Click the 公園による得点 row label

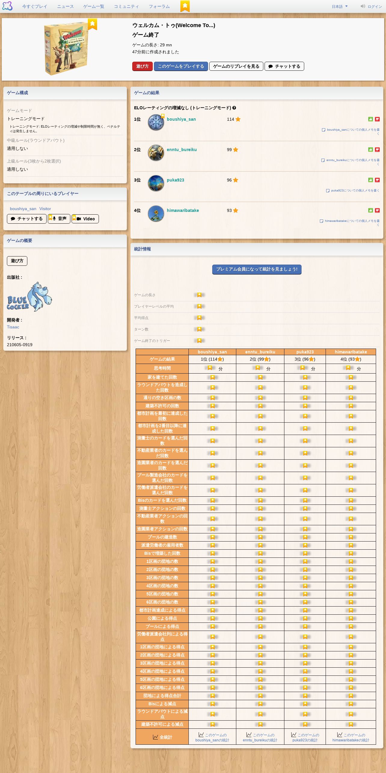(x=162, y=619)
